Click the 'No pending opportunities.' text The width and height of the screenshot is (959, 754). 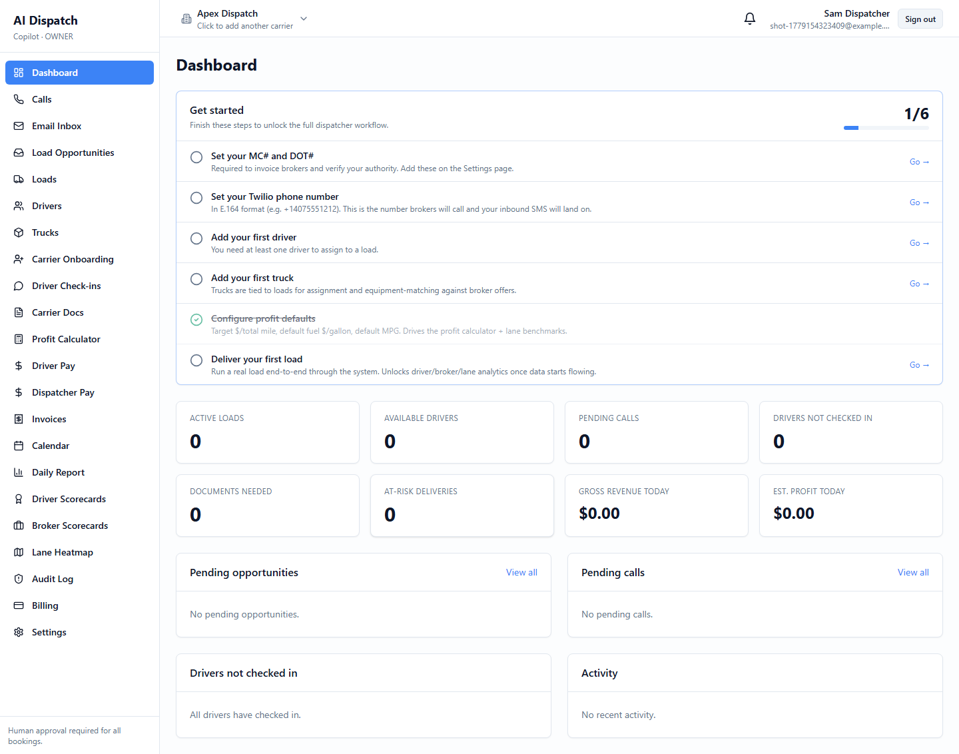point(244,614)
